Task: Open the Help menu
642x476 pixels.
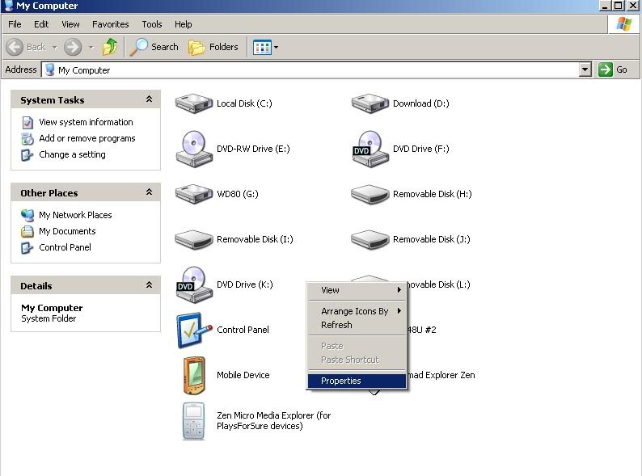Action: point(183,24)
